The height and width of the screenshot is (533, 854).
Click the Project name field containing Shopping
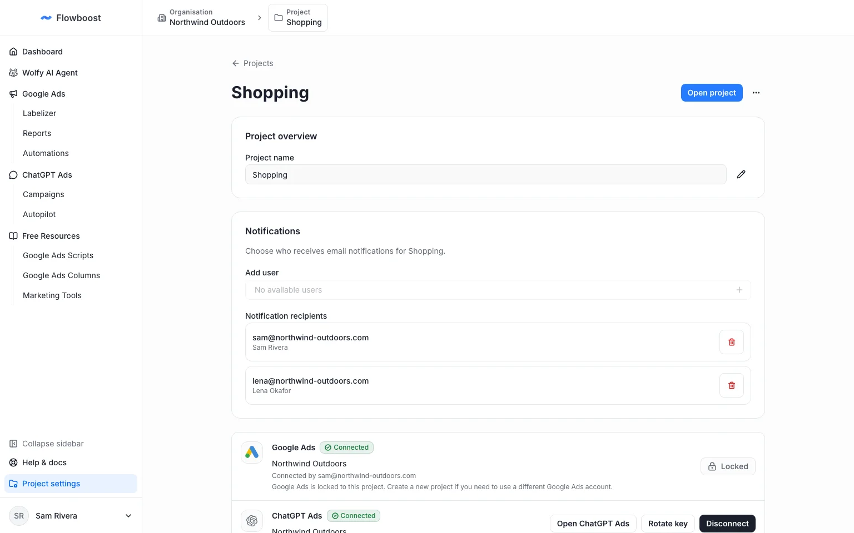tap(485, 174)
